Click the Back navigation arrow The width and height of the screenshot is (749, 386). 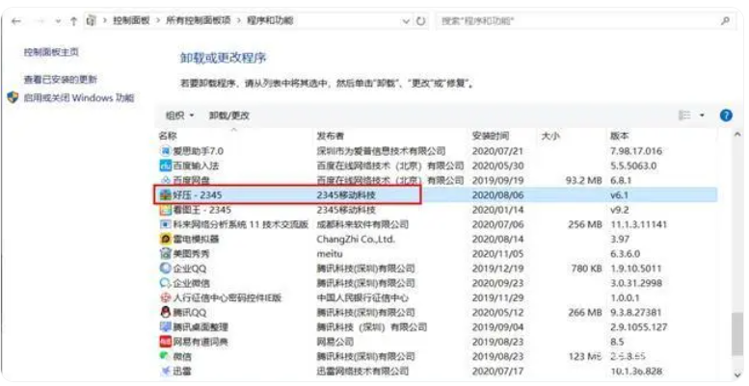[x=15, y=21]
